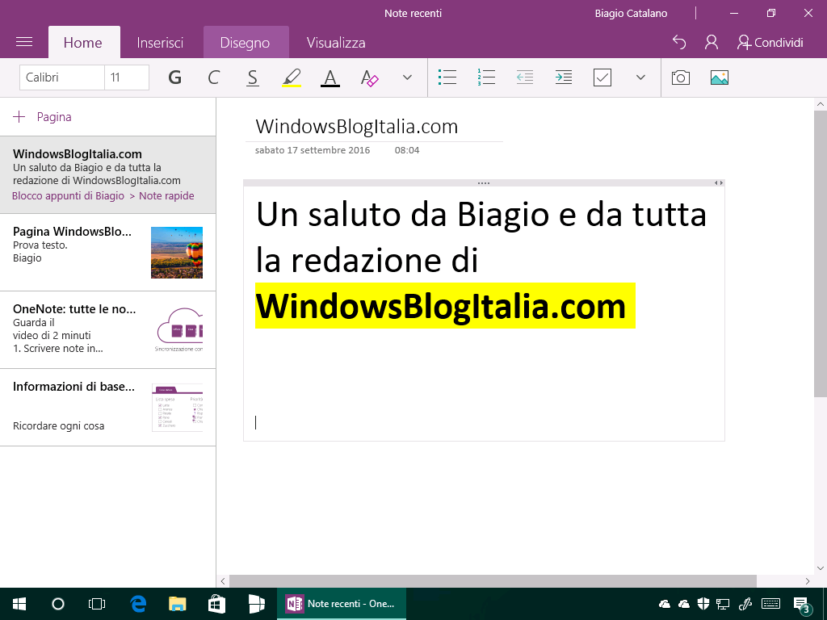Click the horizontal scrollbar left arrow
827x620 pixels.
click(223, 581)
